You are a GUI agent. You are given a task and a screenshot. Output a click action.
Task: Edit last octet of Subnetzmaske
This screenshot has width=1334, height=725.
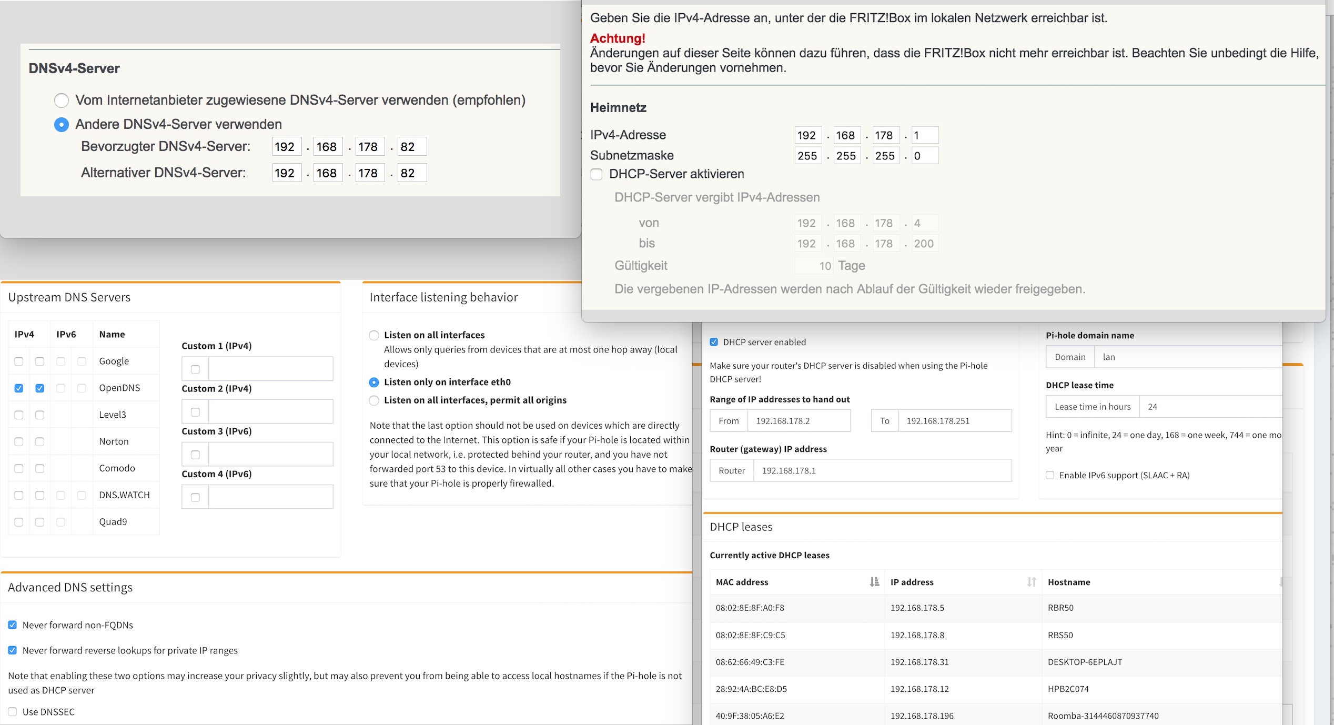pyautogui.click(x=925, y=156)
